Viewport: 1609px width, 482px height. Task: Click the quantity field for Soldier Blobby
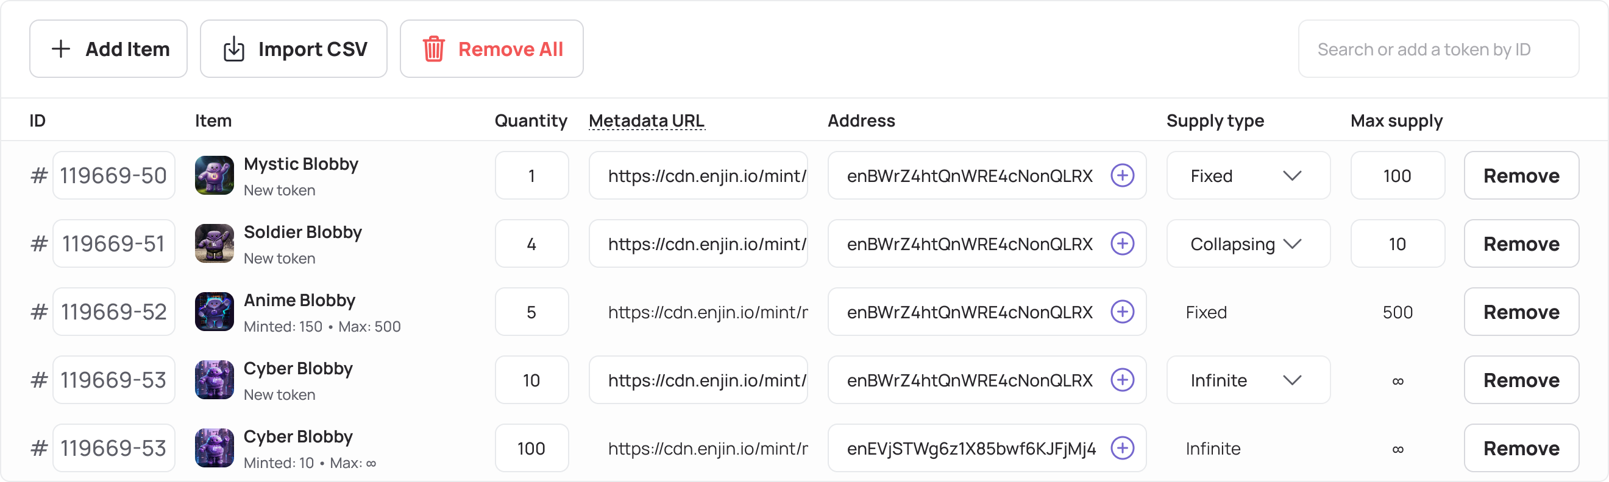(531, 244)
